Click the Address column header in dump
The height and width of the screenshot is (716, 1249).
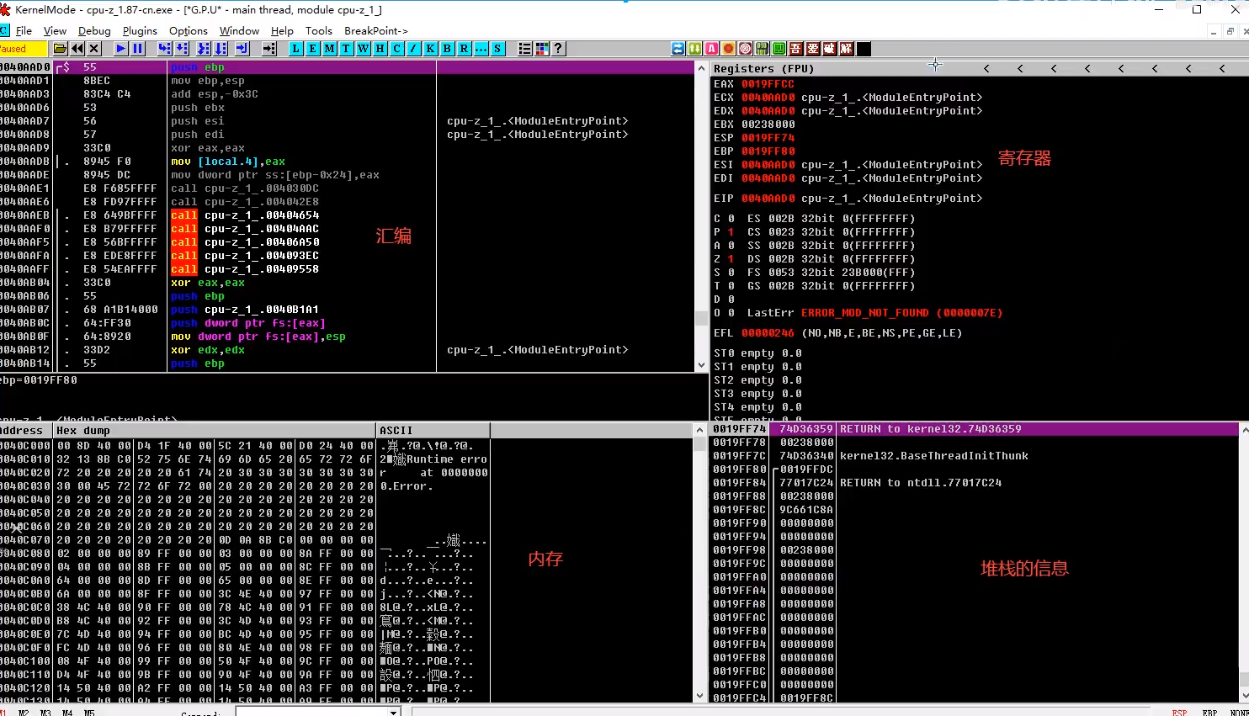[25, 431]
